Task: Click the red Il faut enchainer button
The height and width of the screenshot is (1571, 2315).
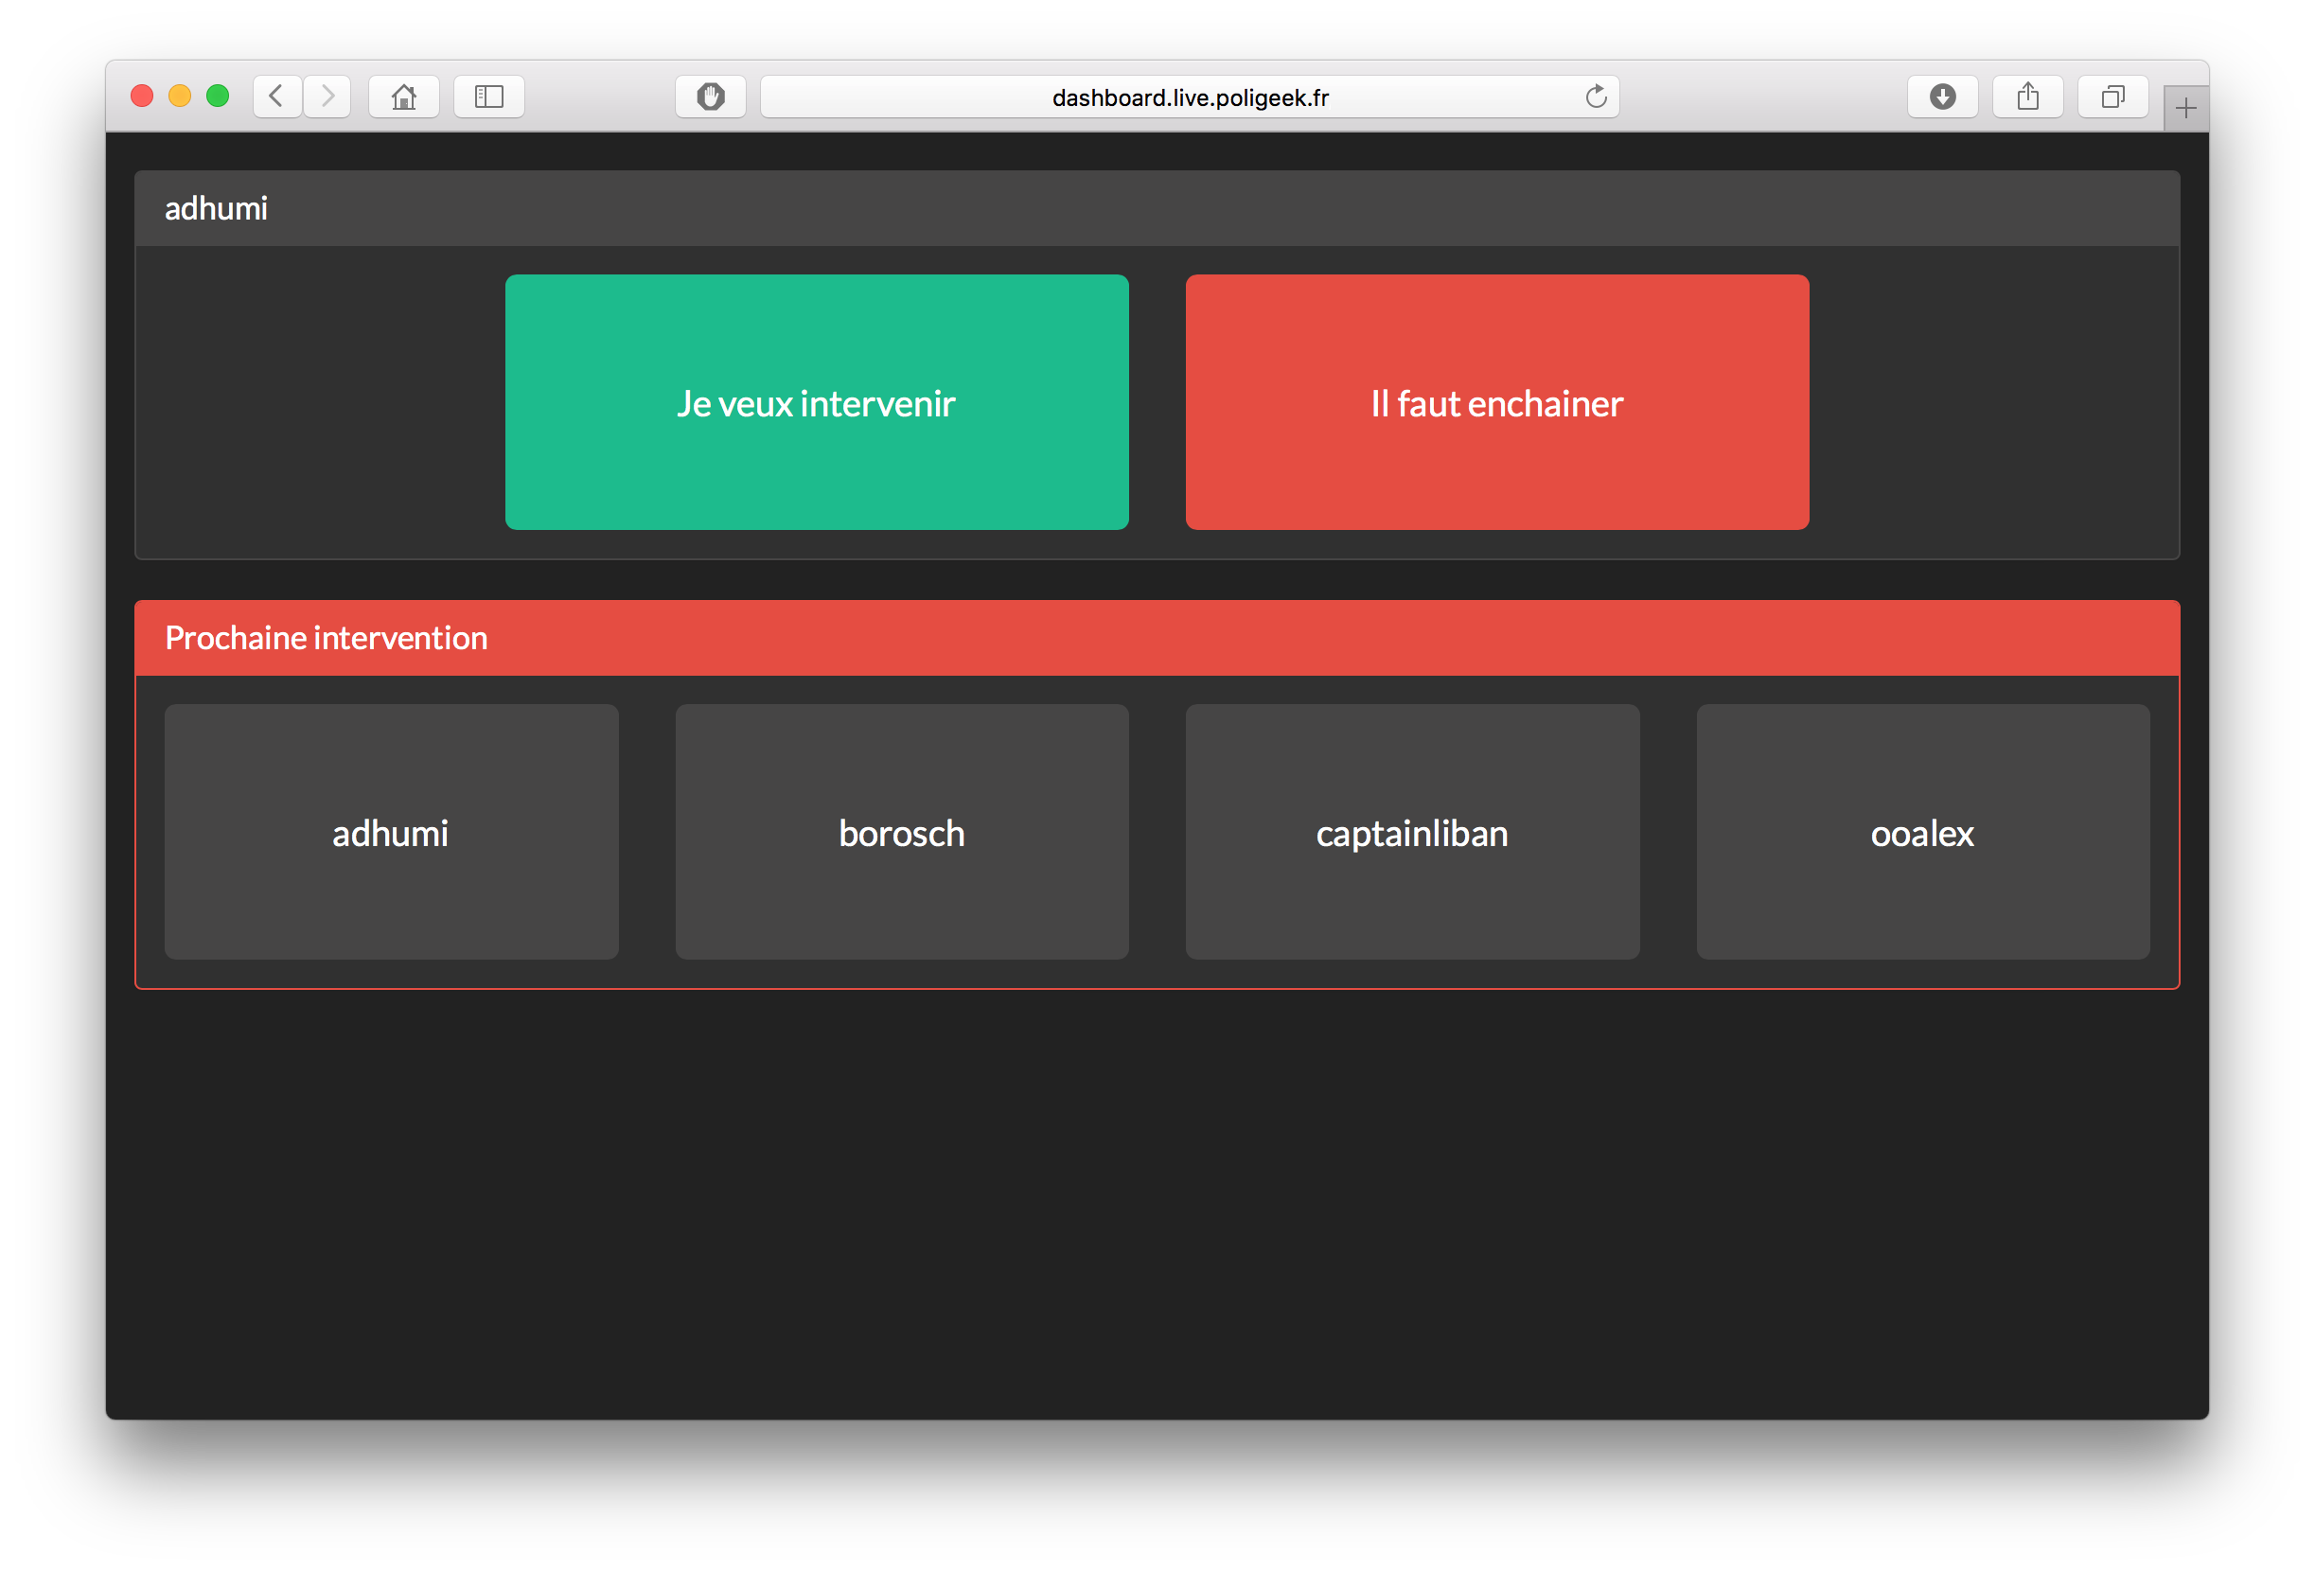Action: click(x=1497, y=402)
